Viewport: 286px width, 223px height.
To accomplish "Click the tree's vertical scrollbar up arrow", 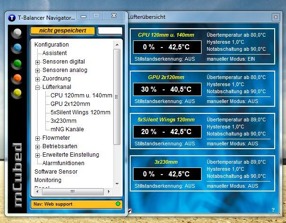I will 117,45.
